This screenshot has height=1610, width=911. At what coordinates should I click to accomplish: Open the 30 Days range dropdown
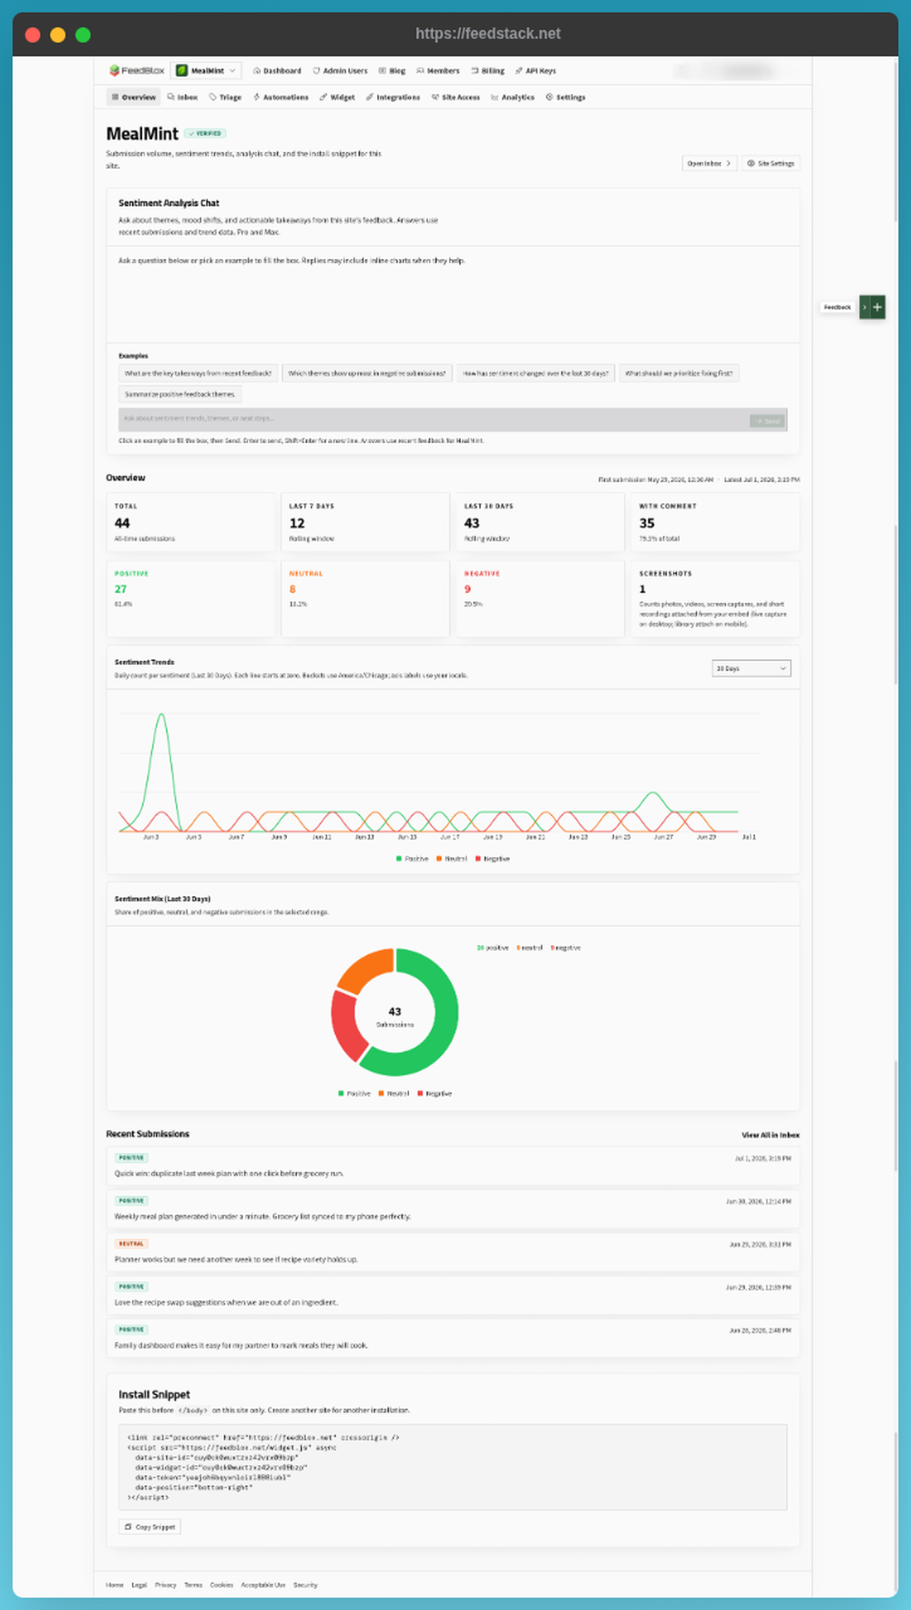click(x=752, y=668)
